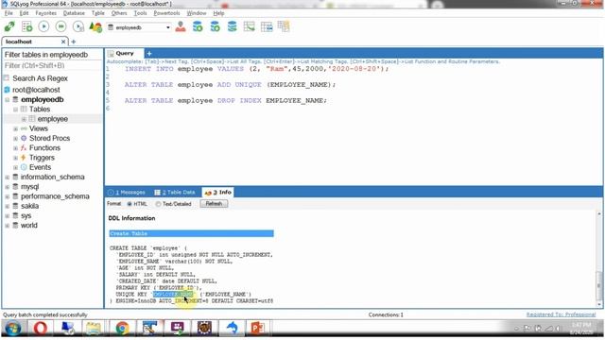This screenshot has height=340, width=605.
Task: Click the root@localhost server icon
Action: click(7, 90)
